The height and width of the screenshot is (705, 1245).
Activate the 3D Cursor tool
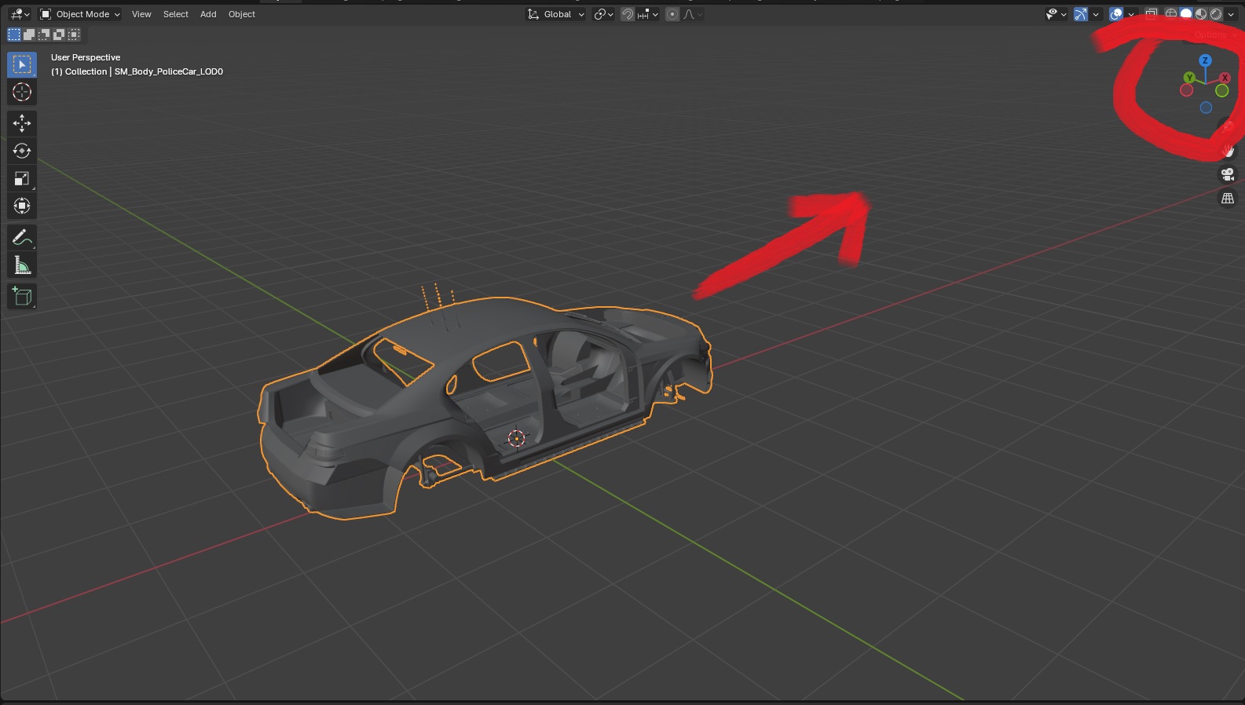point(22,92)
